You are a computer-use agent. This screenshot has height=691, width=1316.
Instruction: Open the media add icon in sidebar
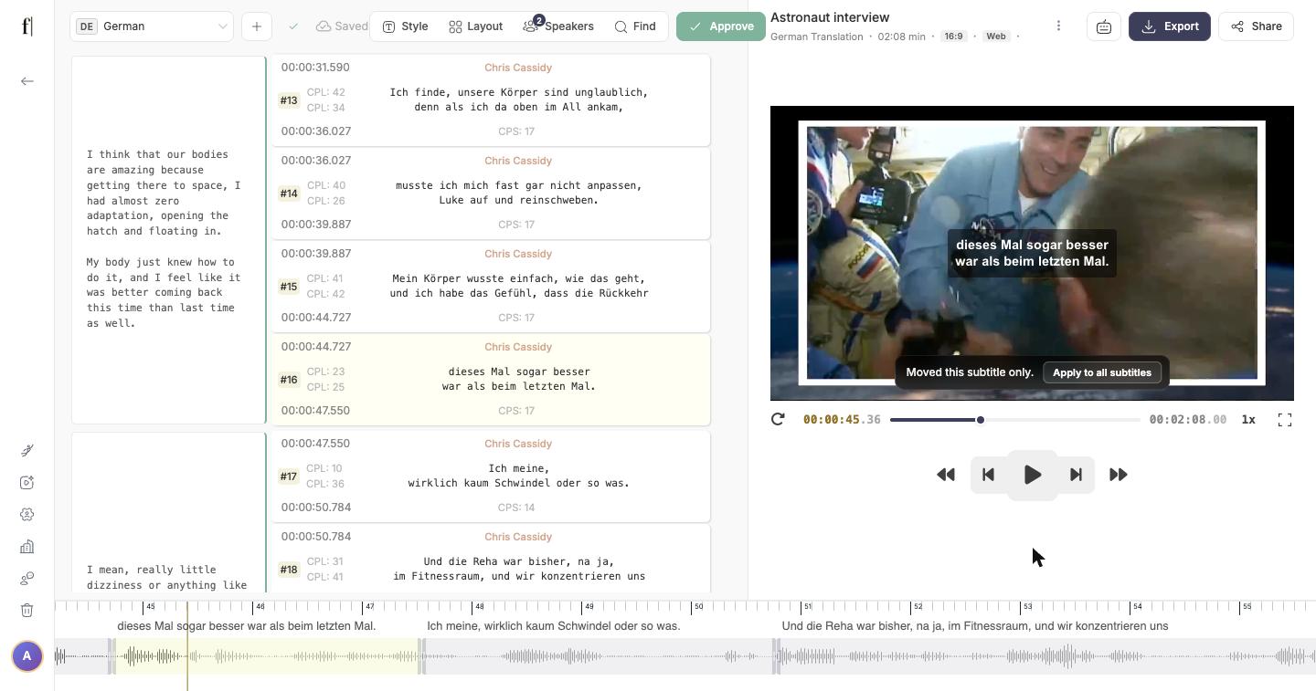27,482
